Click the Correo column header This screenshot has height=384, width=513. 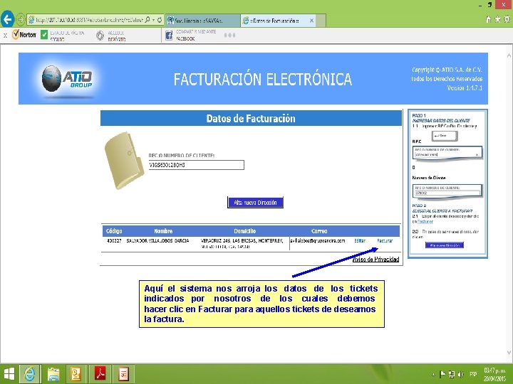[319, 231]
